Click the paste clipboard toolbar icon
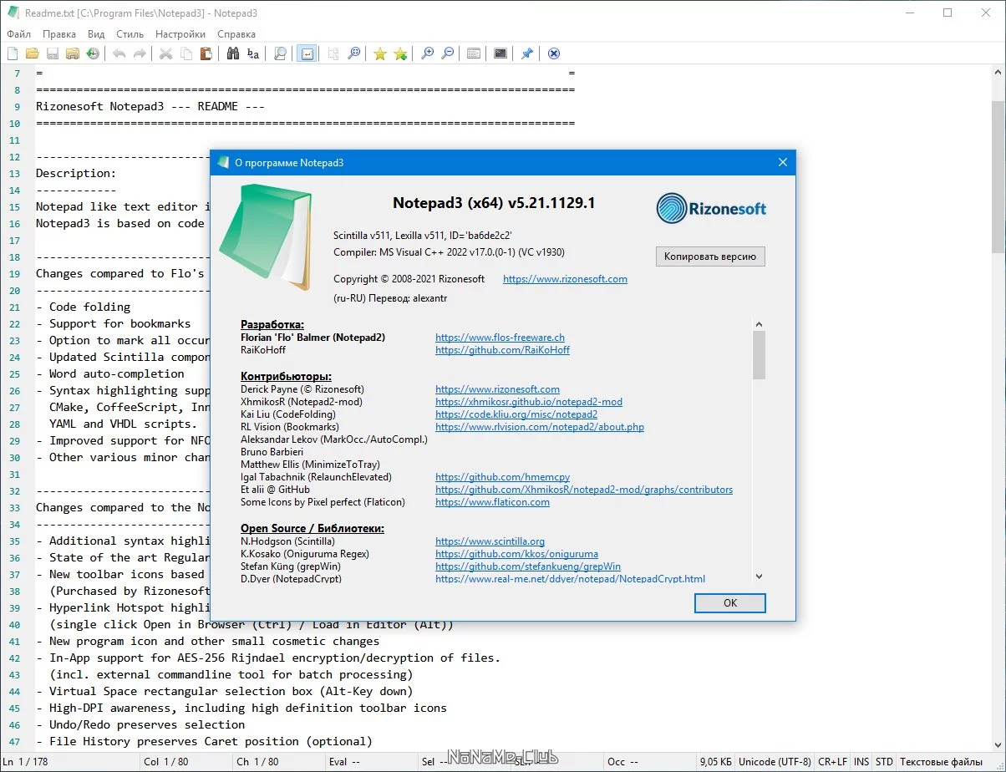This screenshot has height=772, width=1006. 206,53
